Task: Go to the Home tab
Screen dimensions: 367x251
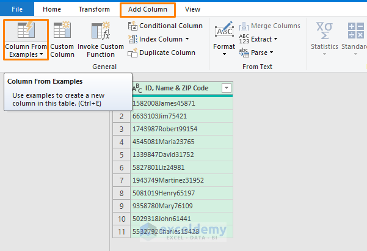Action: tap(52, 9)
